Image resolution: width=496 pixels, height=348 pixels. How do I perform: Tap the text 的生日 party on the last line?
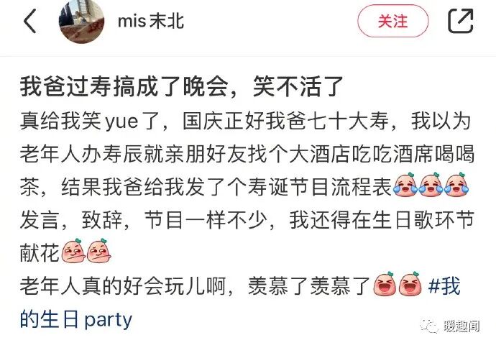tap(76, 319)
